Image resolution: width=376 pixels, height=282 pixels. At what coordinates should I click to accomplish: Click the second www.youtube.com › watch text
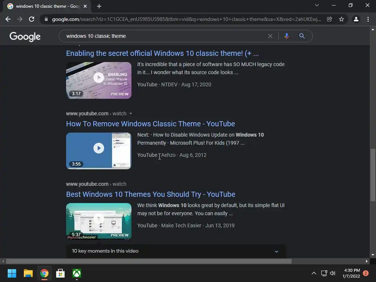point(96,184)
